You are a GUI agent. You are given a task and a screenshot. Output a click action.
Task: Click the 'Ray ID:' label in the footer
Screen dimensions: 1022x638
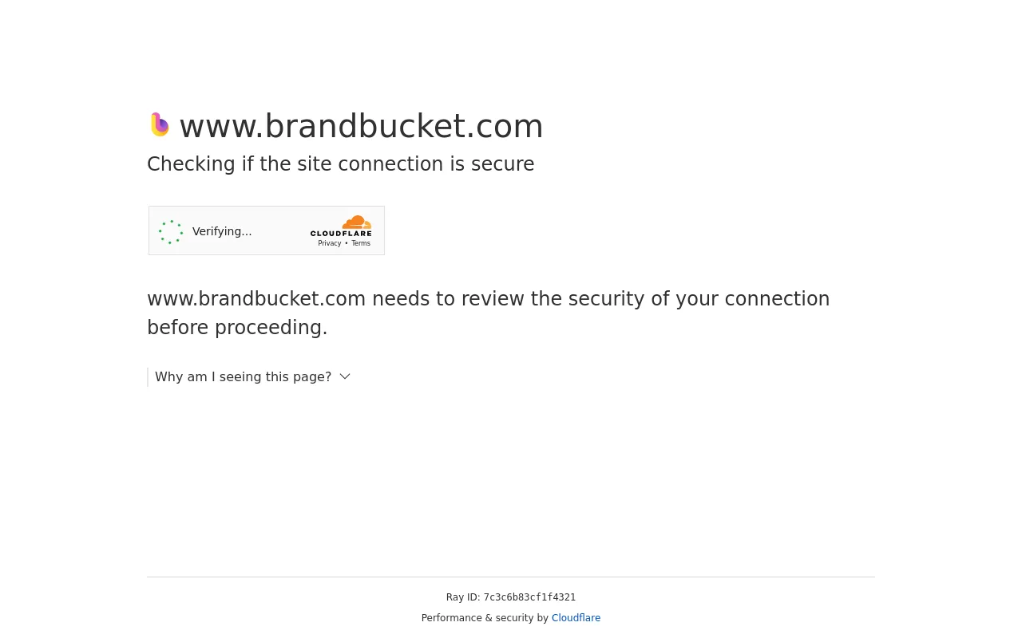463,597
